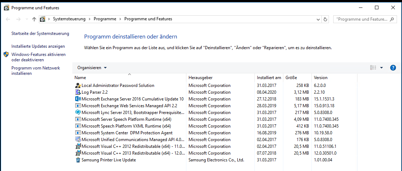Click the Unified Communications Managed API icon
Screen dimensions: 402x171
coord(78,139)
